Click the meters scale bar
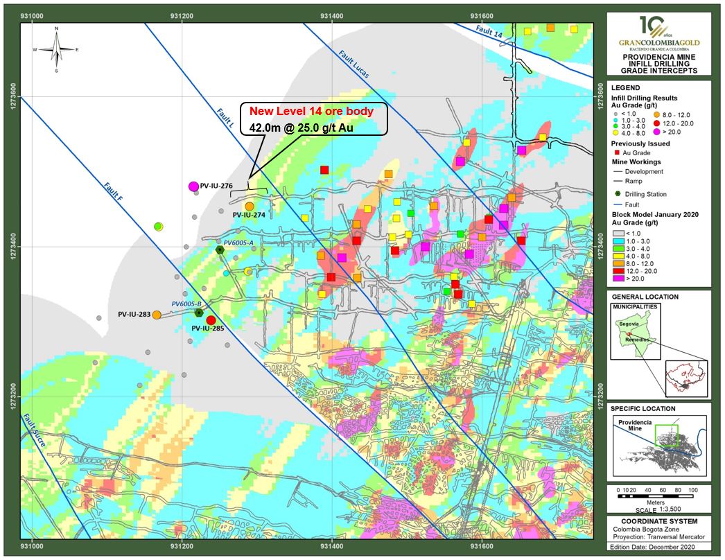Viewport: 725px width, 560px height. tap(656, 497)
